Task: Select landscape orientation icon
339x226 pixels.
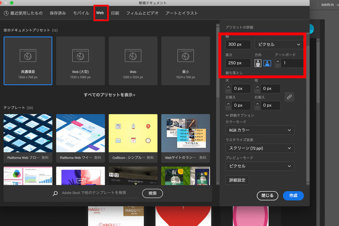Action: (x=267, y=63)
